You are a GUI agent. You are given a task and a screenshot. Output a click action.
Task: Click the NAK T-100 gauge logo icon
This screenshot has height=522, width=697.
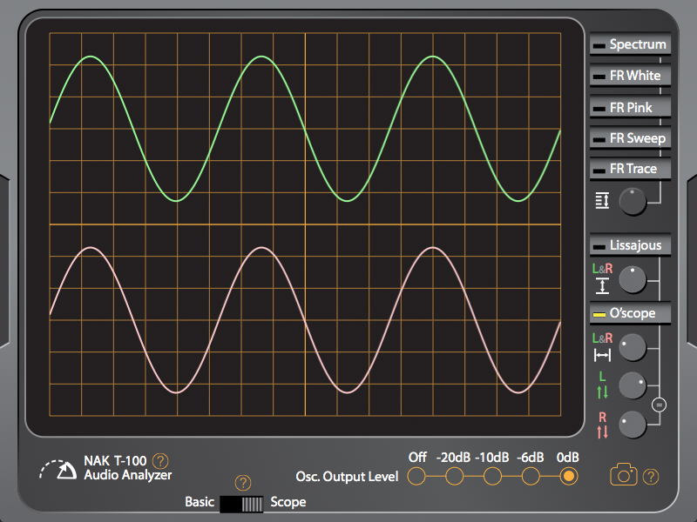pos(58,470)
